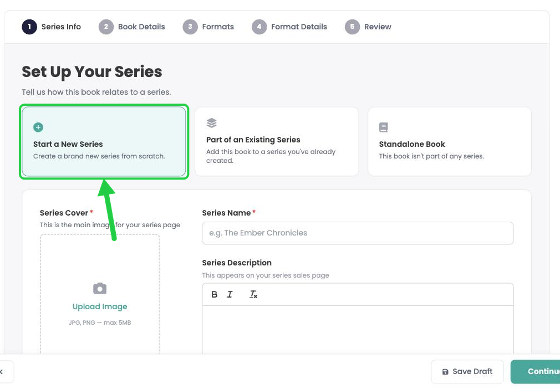560x389 pixels.
Task: Click the "JPG, PNG — max 5MB" hint text
Action: [x=100, y=323]
